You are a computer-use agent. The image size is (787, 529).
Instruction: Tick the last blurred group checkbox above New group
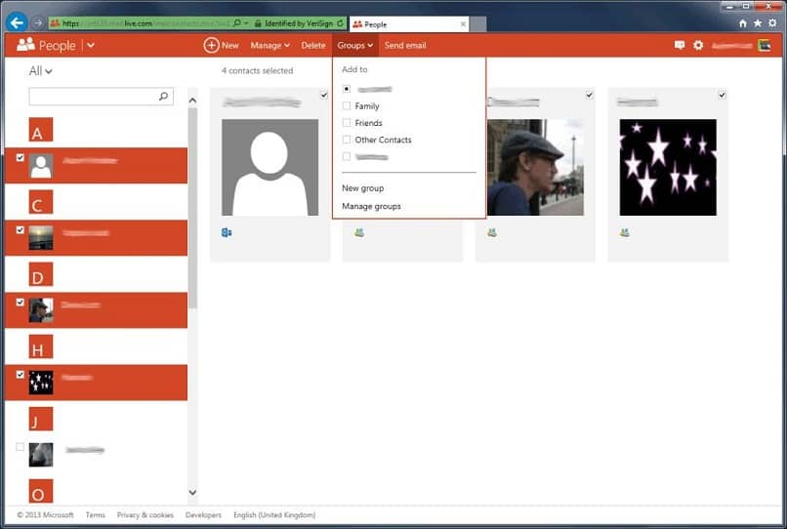pyautogui.click(x=347, y=156)
